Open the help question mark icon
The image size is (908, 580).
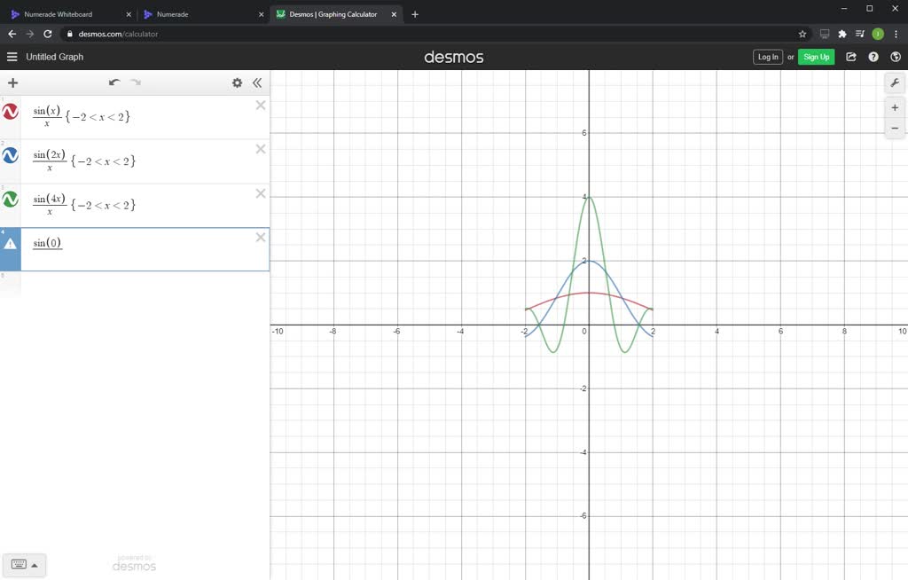coord(873,56)
